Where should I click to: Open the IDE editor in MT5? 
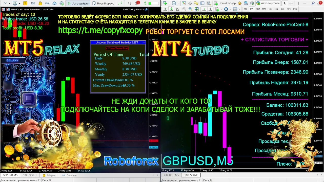pos(33,3)
